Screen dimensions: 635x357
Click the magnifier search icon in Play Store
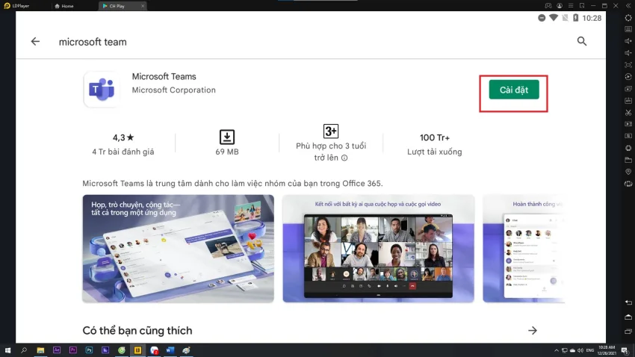pyautogui.click(x=582, y=41)
